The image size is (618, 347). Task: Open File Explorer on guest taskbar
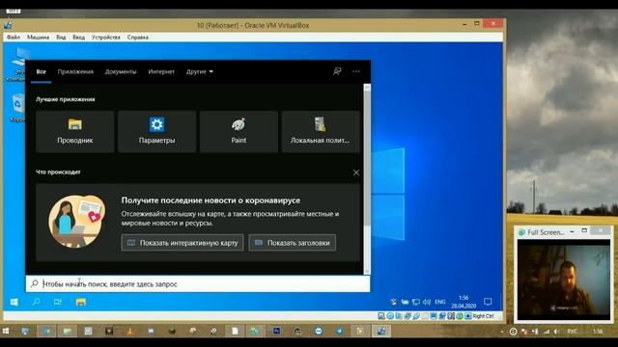pos(81,302)
